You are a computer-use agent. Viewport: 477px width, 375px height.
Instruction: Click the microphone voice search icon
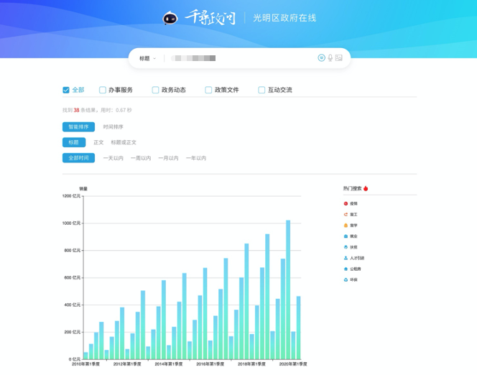[330, 58]
